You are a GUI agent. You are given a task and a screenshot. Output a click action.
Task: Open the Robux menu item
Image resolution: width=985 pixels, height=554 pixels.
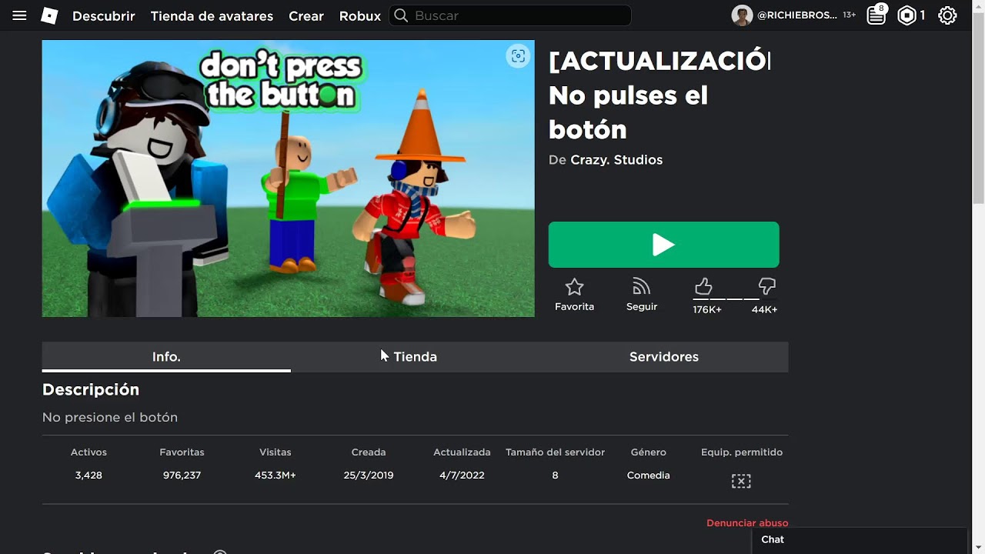[x=360, y=15]
